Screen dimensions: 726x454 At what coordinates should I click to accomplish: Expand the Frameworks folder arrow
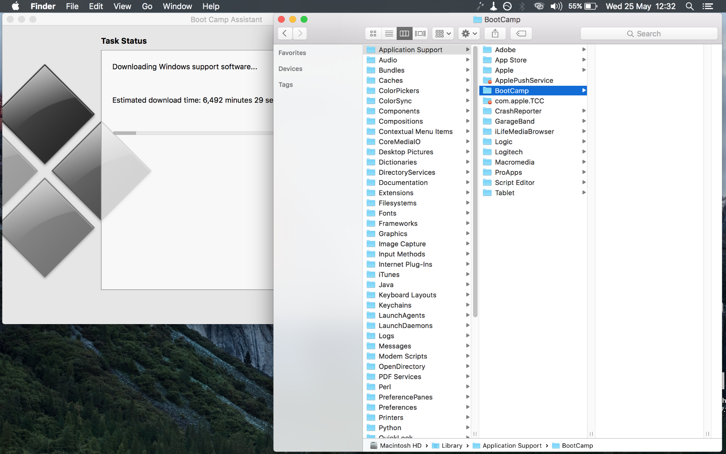point(468,223)
